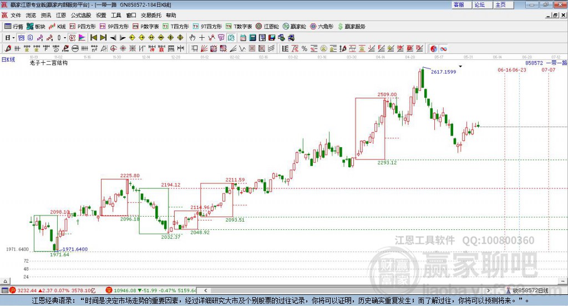Toggle the pressed blue pattern button after 日
The height and width of the screenshot is (306, 568).
(x=21, y=38)
